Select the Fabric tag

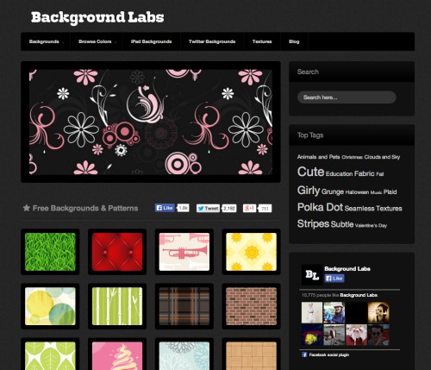click(x=365, y=173)
